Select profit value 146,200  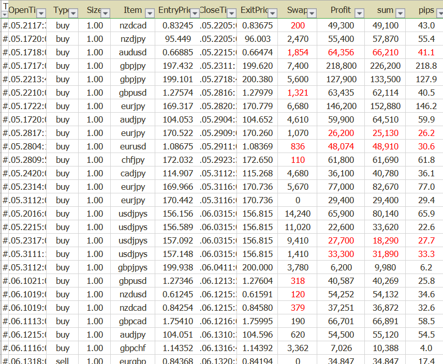(341, 106)
